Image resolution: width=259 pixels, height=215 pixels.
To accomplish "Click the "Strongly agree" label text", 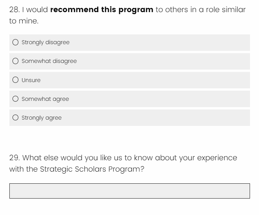I will coord(42,118).
